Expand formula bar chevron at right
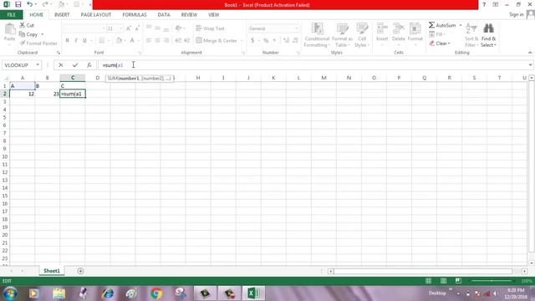 tap(530, 65)
